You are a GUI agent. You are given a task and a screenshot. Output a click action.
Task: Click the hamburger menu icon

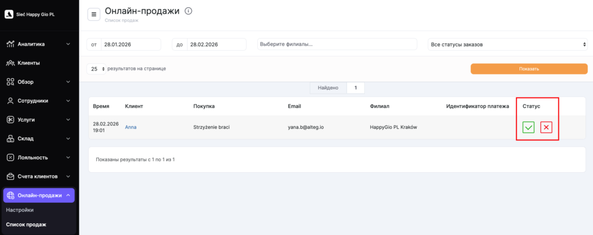point(94,14)
